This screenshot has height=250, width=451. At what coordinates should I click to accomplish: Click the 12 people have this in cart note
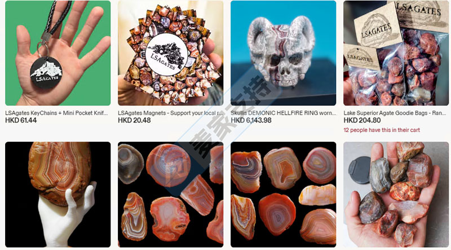click(x=382, y=130)
